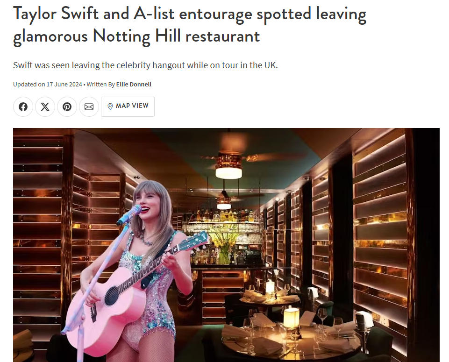Click the glowing table lamp on the front table
The image size is (449, 362).
coord(292,317)
